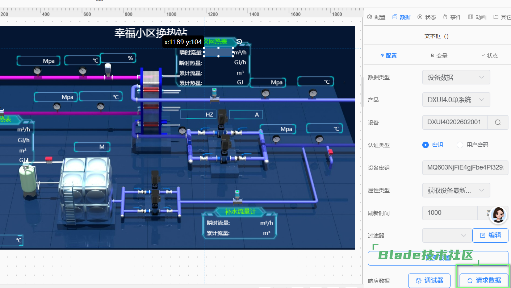This screenshot has height=288, width=511.
Task: Click the 刷新时间 input field showing 1000
Action: tap(449, 213)
